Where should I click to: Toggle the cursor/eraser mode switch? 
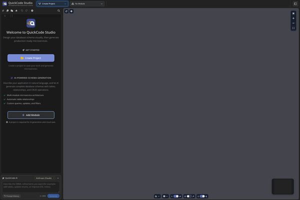pyautogui.click(x=176, y=196)
